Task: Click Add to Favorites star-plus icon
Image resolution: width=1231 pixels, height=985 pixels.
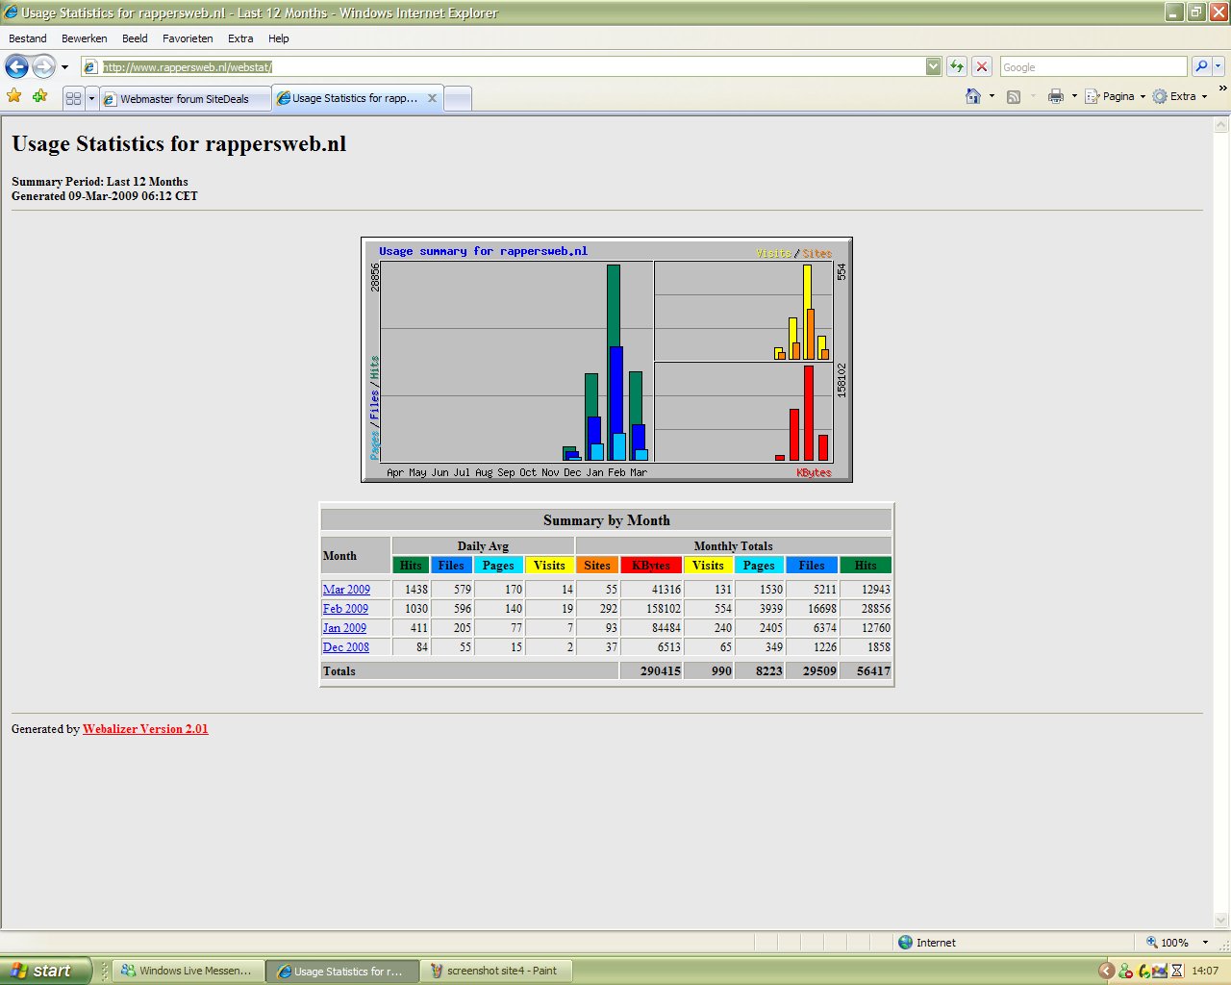Action: [x=39, y=96]
